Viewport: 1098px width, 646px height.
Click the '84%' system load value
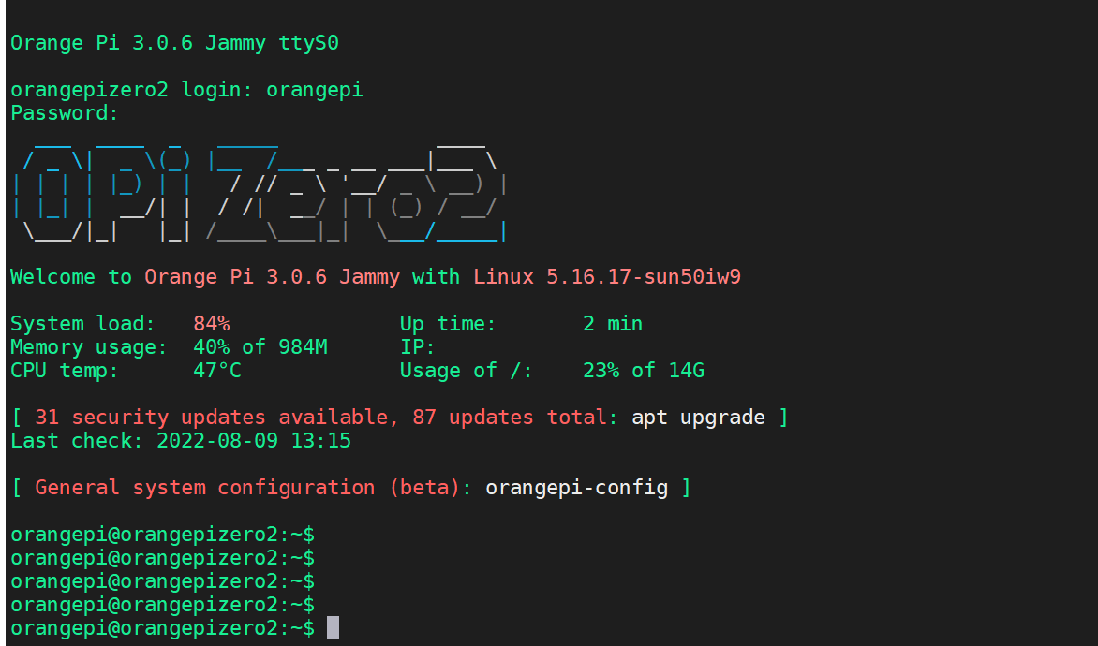[x=212, y=323]
